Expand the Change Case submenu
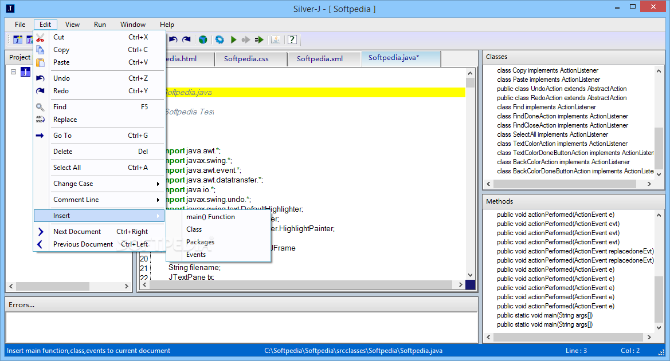 (99, 184)
